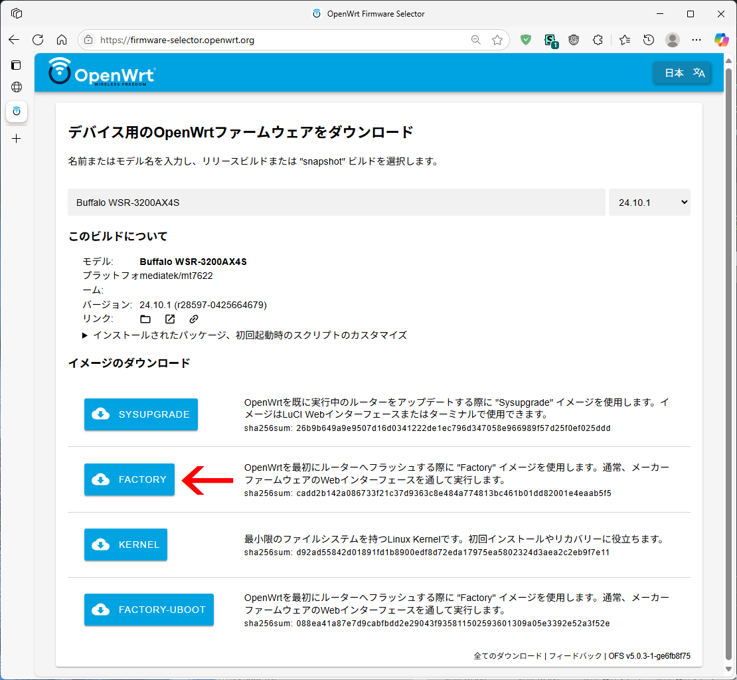Click the zoom out magnifier in address bar
The image size is (737, 680).
(x=475, y=40)
